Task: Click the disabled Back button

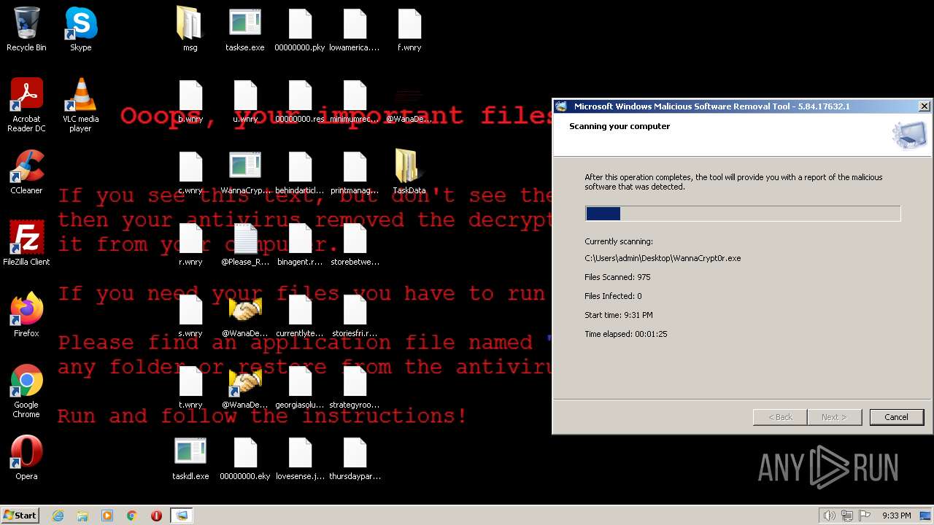Action: click(780, 417)
